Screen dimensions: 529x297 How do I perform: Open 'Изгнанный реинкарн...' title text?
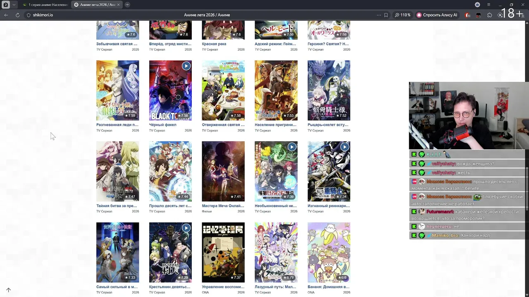tap(329, 206)
